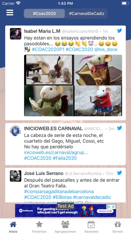Select the #Coac2020 segment

44,14
